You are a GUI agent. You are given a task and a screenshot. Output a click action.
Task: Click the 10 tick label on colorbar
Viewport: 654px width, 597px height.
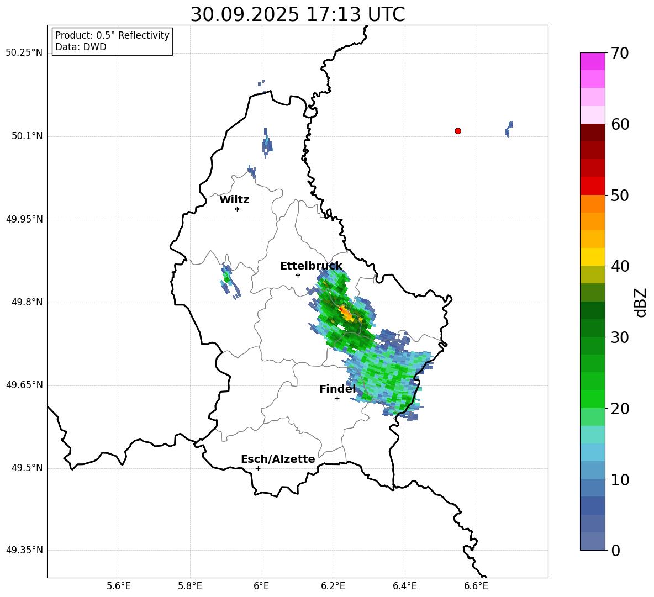tap(620, 479)
